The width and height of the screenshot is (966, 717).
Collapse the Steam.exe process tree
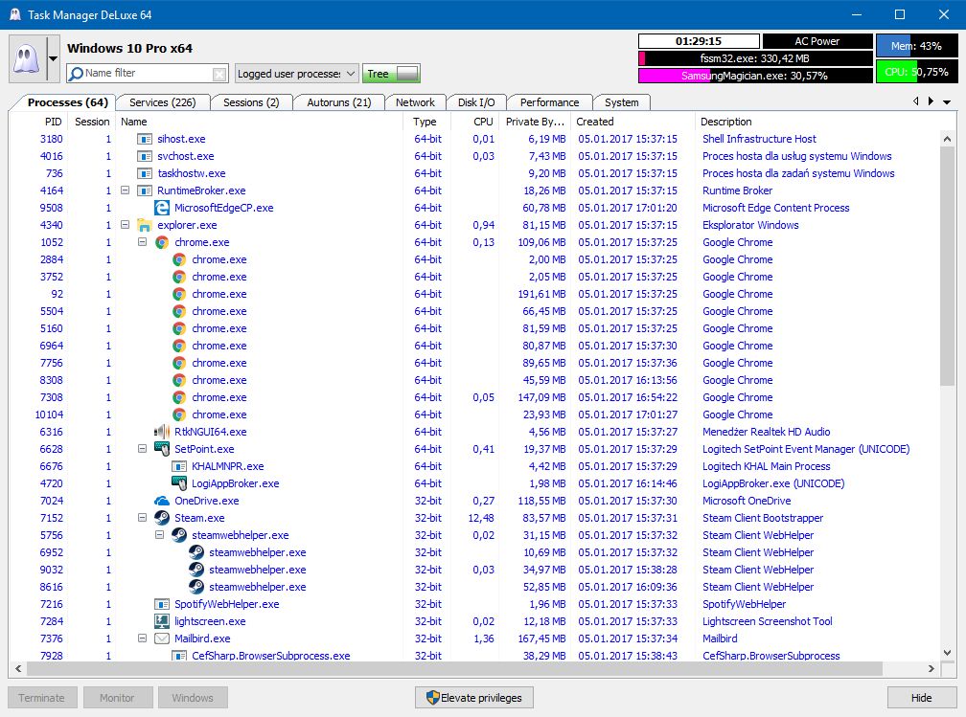[143, 518]
